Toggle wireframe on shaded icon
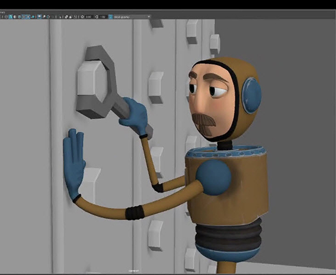Viewport: 336px width, 275px height. (20, 17)
